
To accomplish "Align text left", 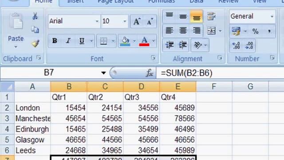I will pos(170,31).
